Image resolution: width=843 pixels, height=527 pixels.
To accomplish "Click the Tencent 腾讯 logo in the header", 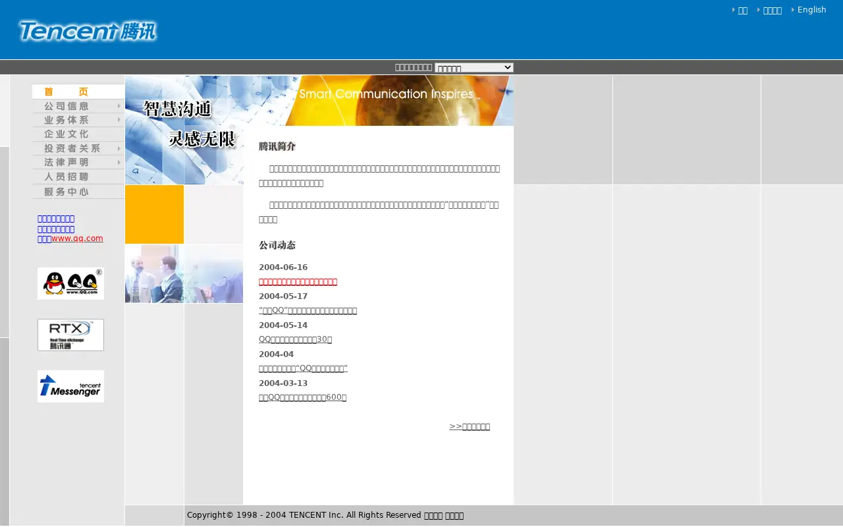I will (88, 31).
